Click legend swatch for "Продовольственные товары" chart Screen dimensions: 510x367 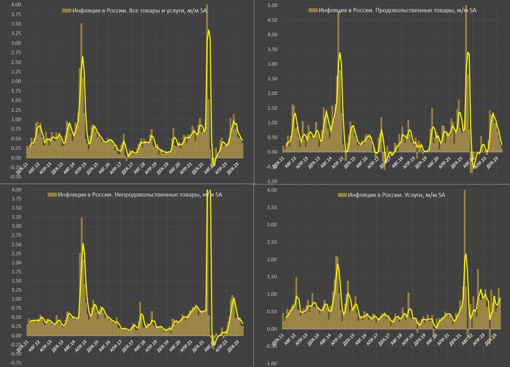tap(312, 10)
